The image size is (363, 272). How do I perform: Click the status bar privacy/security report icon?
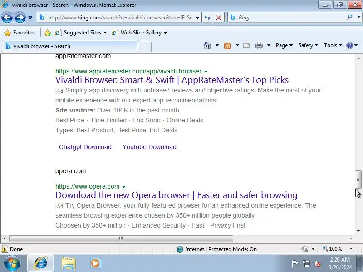coord(304,249)
